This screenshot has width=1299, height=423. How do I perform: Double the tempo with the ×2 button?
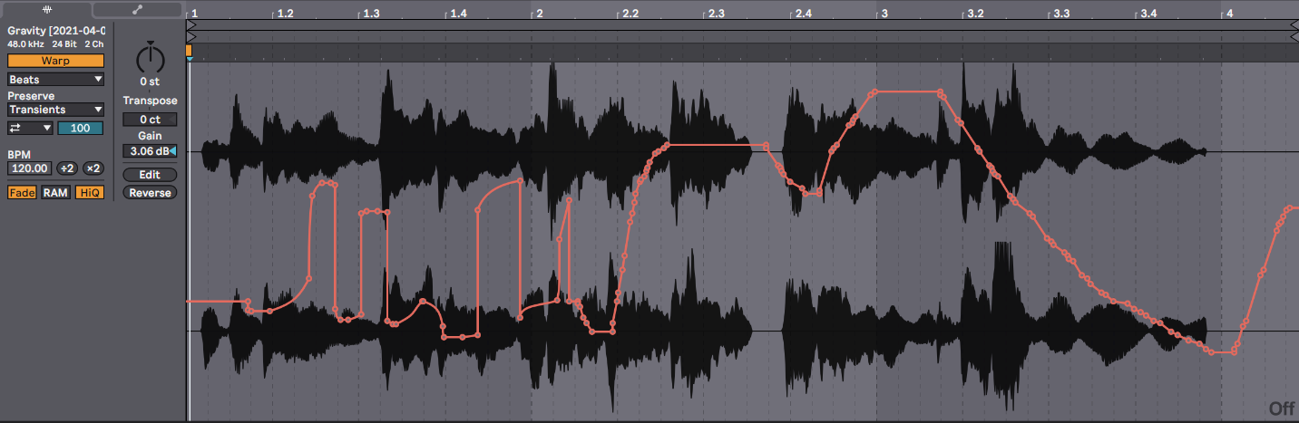pos(93,168)
